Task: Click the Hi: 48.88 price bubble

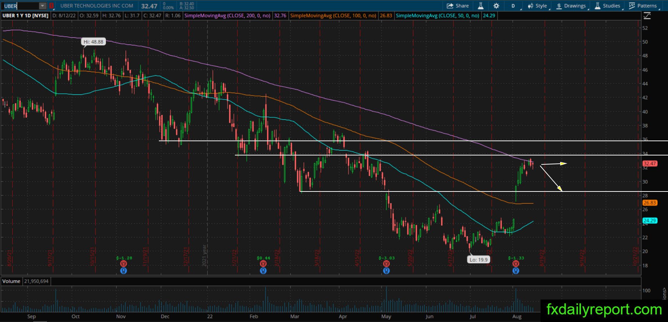Action: pyautogui.click(x=93, y=42)
